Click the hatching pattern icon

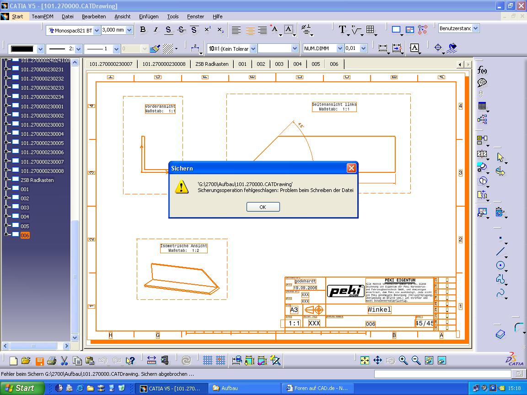[168, 49]
